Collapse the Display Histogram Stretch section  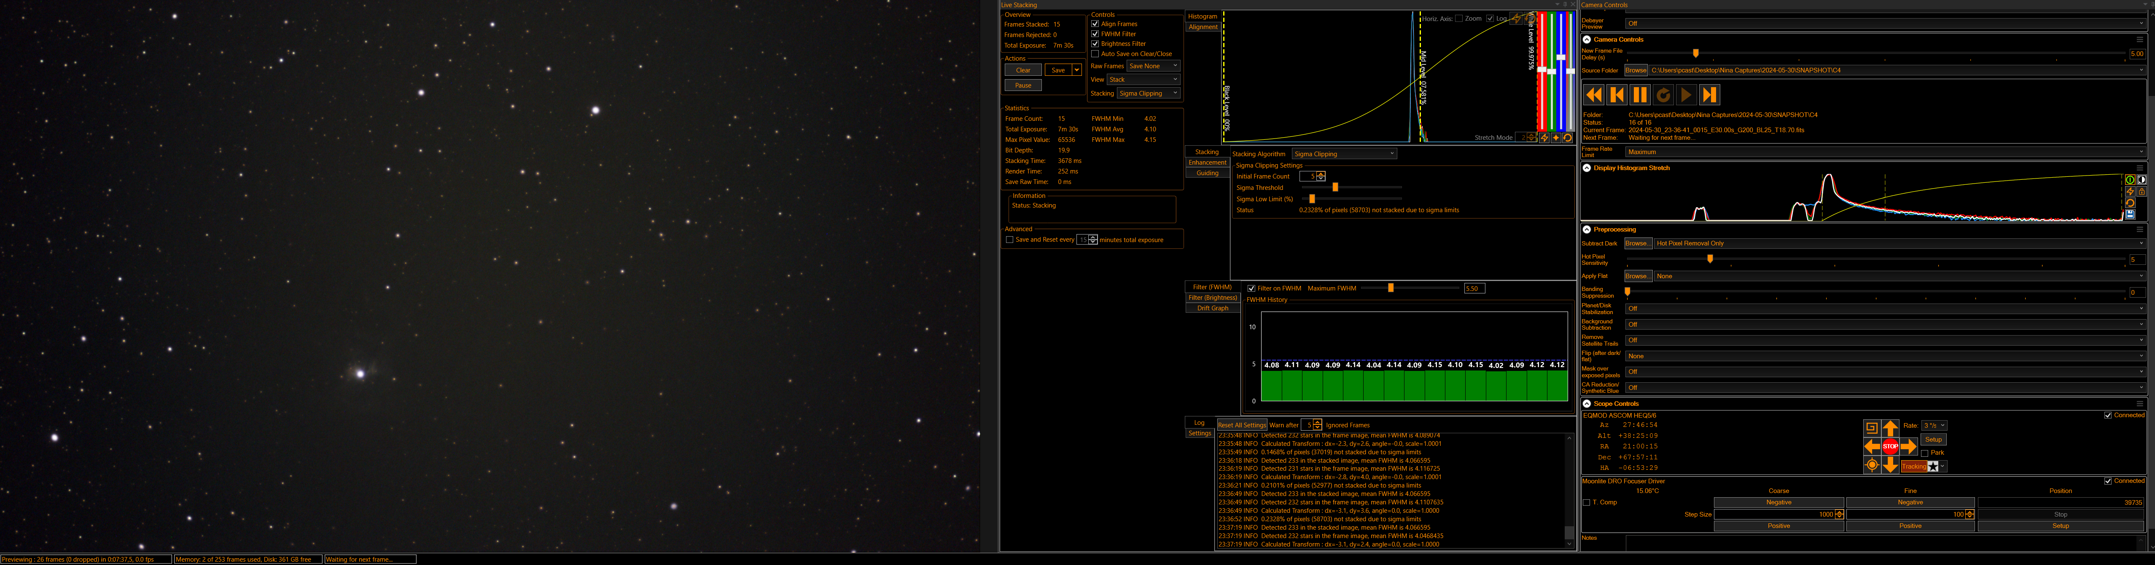point(1587,168)
